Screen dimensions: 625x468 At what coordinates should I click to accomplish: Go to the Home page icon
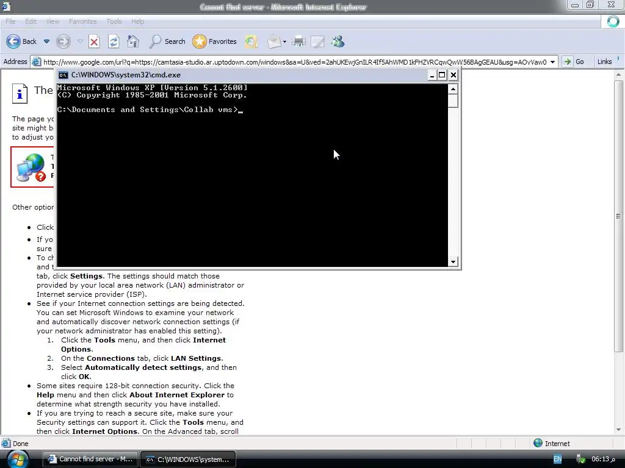(x=133, y=41)
